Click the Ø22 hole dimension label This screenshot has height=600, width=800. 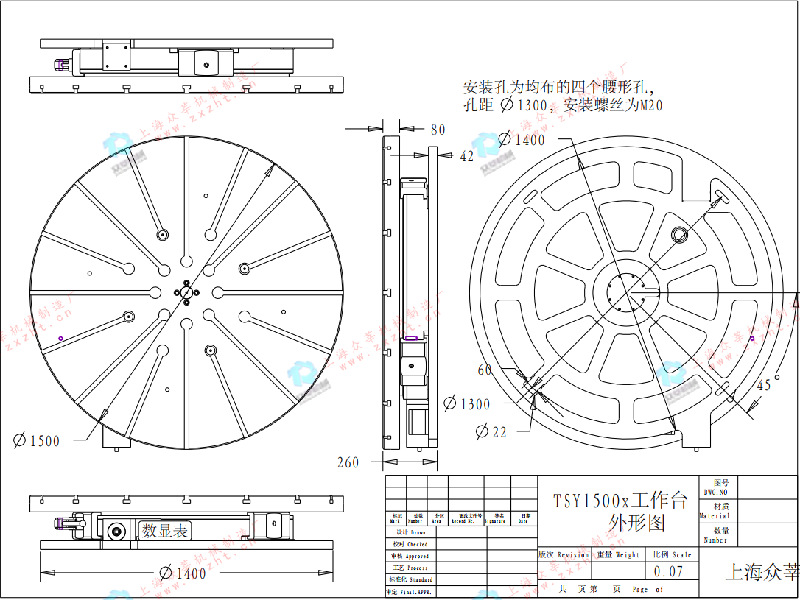[491, 432]
